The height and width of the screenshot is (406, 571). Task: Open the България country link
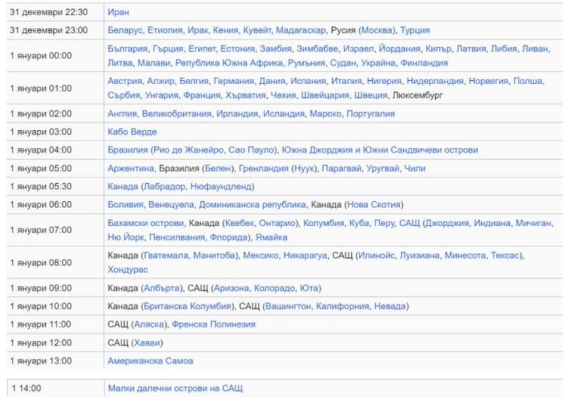127,49
